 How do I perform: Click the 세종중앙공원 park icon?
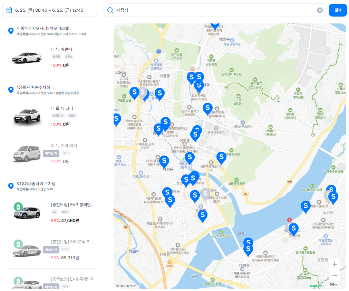coord(236,180)
